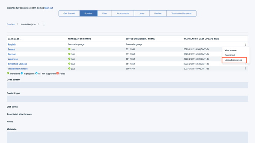Open the Traditional Chinese language link

(18, 69)
